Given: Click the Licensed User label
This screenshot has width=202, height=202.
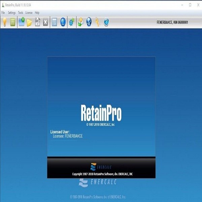Looking at the screenshot, I should click(60, 132).
